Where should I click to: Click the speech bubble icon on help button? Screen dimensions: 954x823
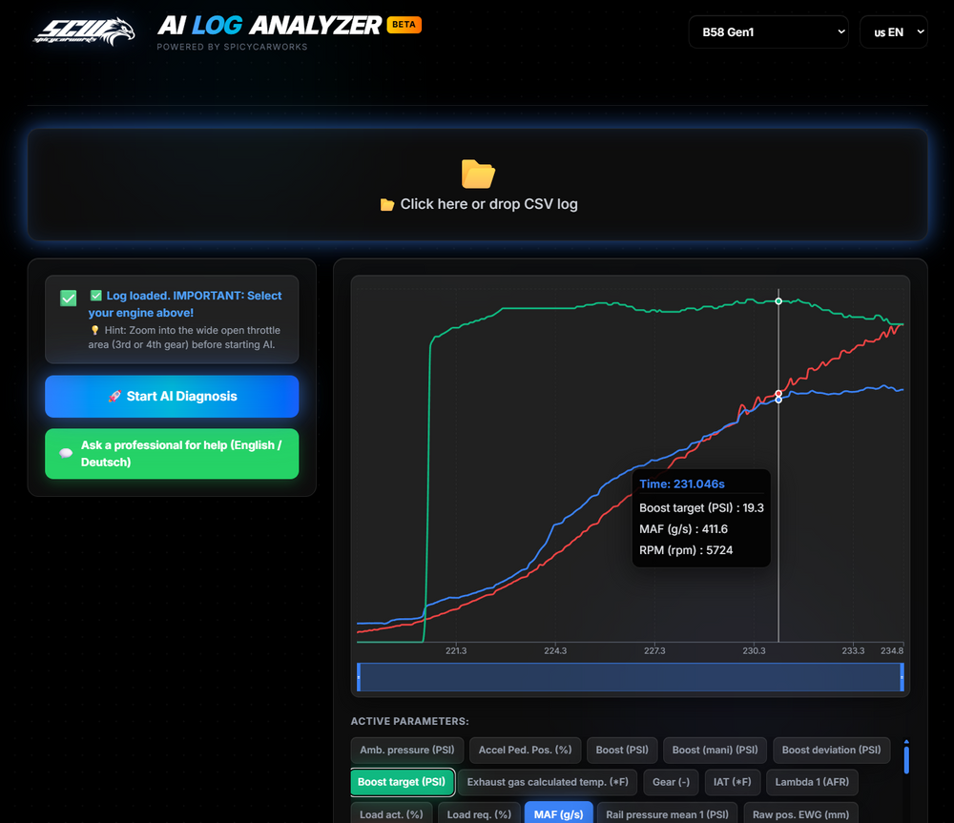66,454
